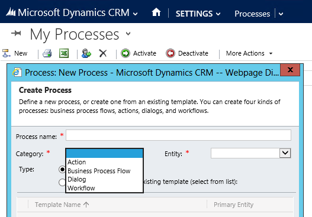Choose Workflow in the Category list
The width and height of the screenshot is (312, 217).
point(104,188)
